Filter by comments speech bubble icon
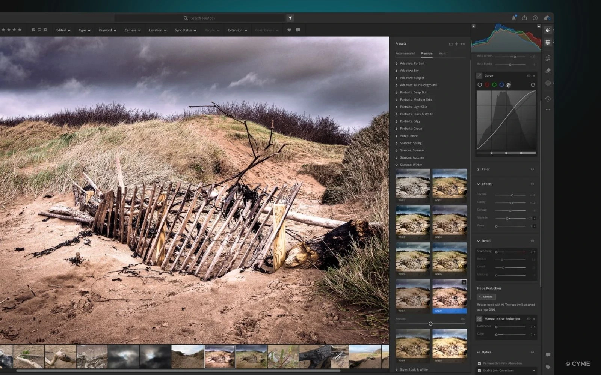Image resolution: width=601 pixels, height=375 pixels. point(298,30)
